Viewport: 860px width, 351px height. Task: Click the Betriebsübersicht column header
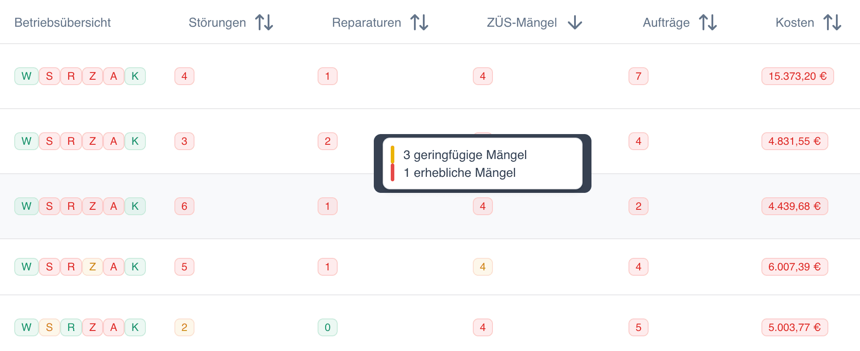(x=62, y=23)
